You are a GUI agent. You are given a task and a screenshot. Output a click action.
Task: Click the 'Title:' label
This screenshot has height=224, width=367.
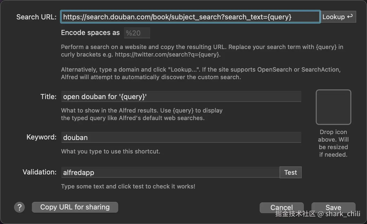(49, 97)
